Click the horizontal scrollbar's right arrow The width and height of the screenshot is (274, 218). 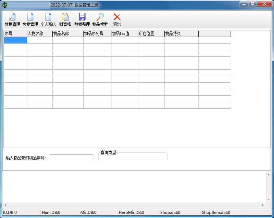[x=263, y=205]
